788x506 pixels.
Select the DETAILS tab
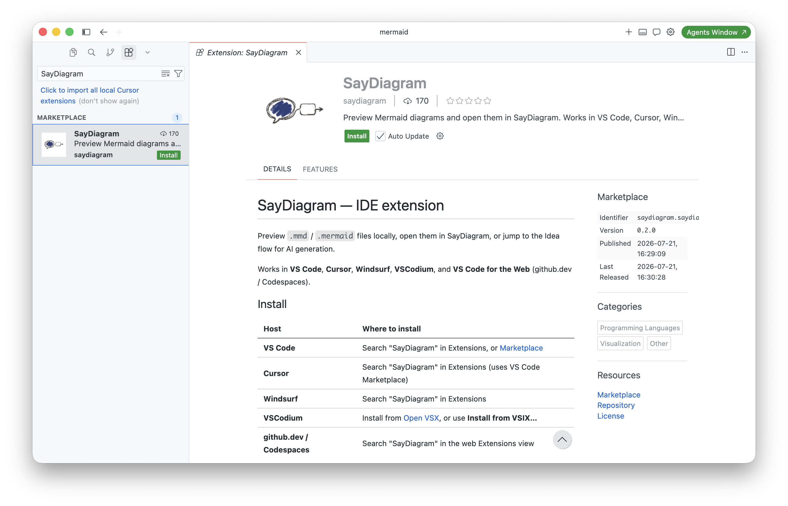[x=277, y=169]
